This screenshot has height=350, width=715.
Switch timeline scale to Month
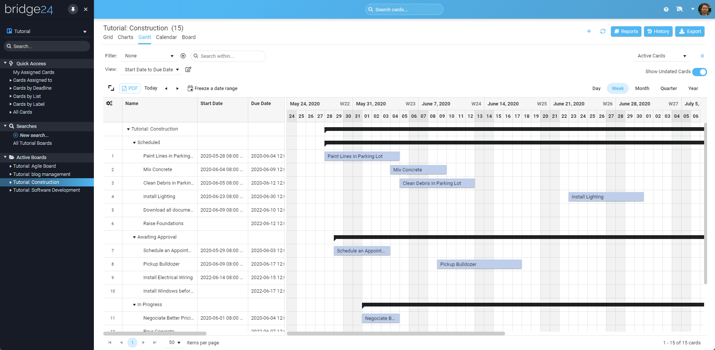(x=642, y=88)
